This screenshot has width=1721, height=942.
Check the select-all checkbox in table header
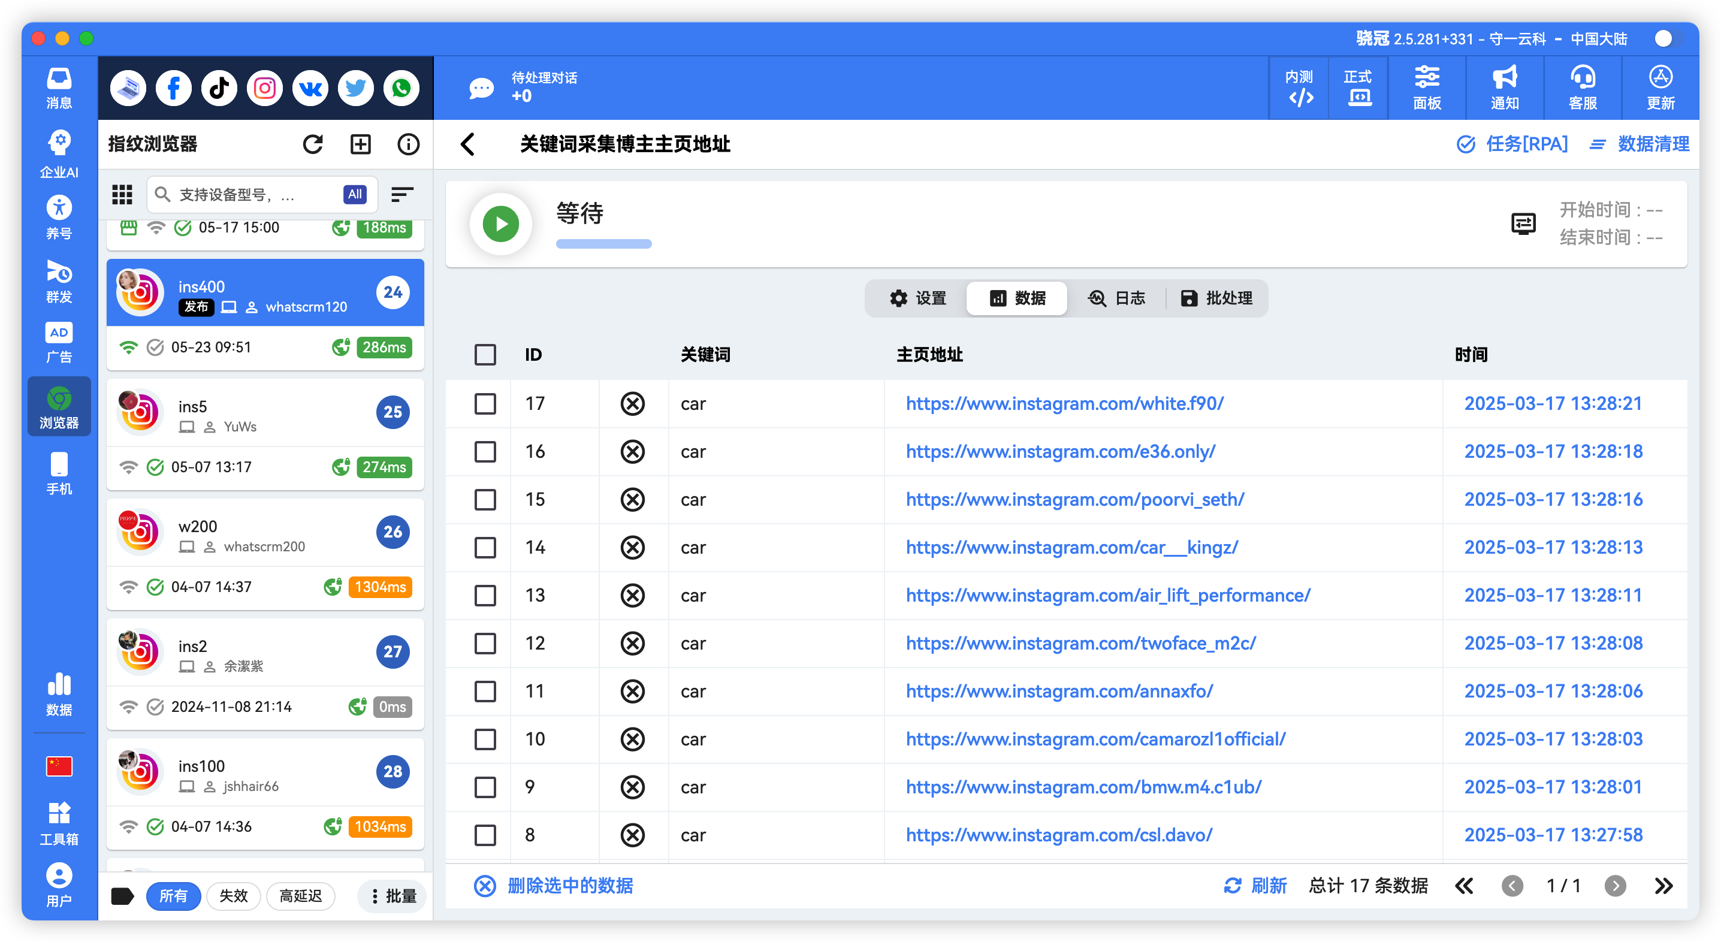485,355
